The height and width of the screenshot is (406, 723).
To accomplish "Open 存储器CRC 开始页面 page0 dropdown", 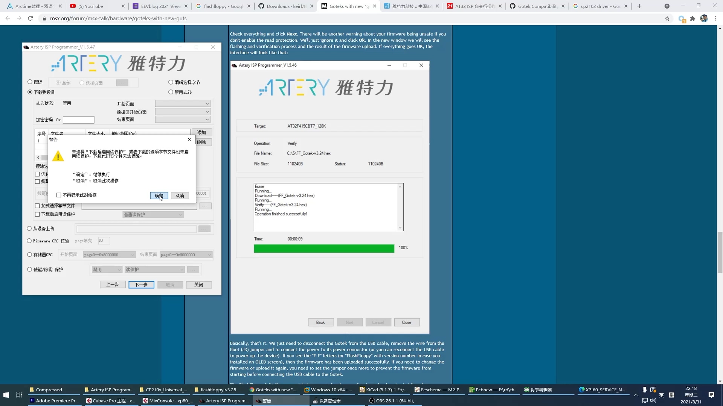I will click(109, 255).
